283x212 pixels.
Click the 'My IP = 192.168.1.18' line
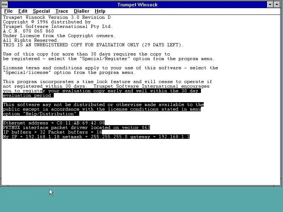point(96,137)
